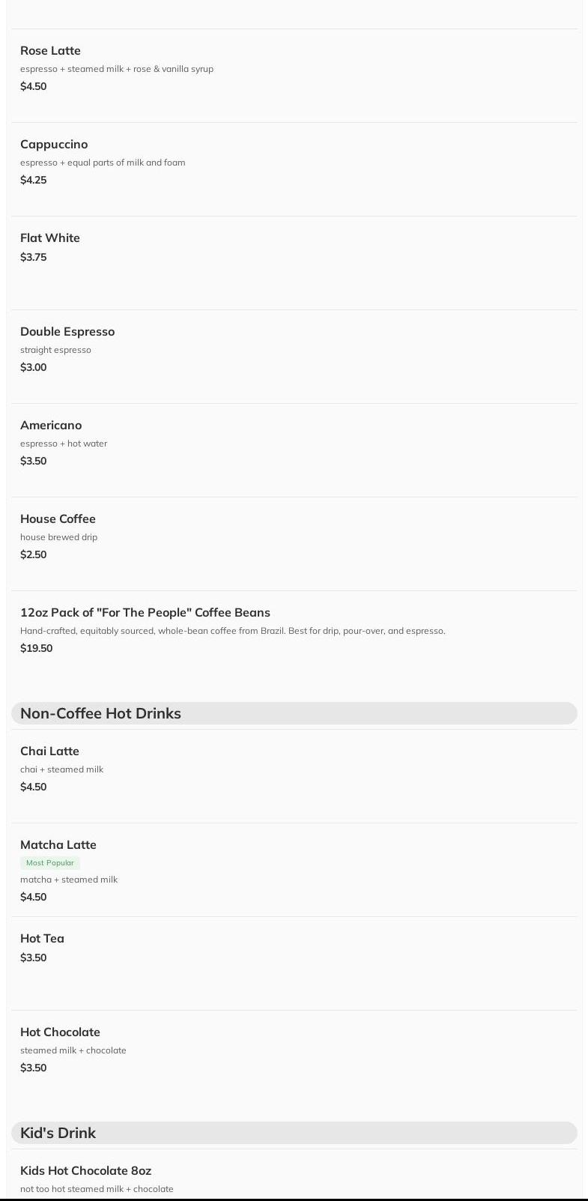Select the Cappuccino item

pyautogui.click(x=54, y=145)
